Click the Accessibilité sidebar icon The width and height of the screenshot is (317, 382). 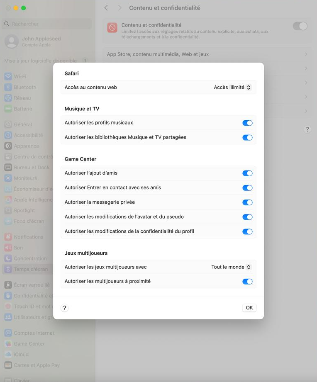click(x=8, y=135)
